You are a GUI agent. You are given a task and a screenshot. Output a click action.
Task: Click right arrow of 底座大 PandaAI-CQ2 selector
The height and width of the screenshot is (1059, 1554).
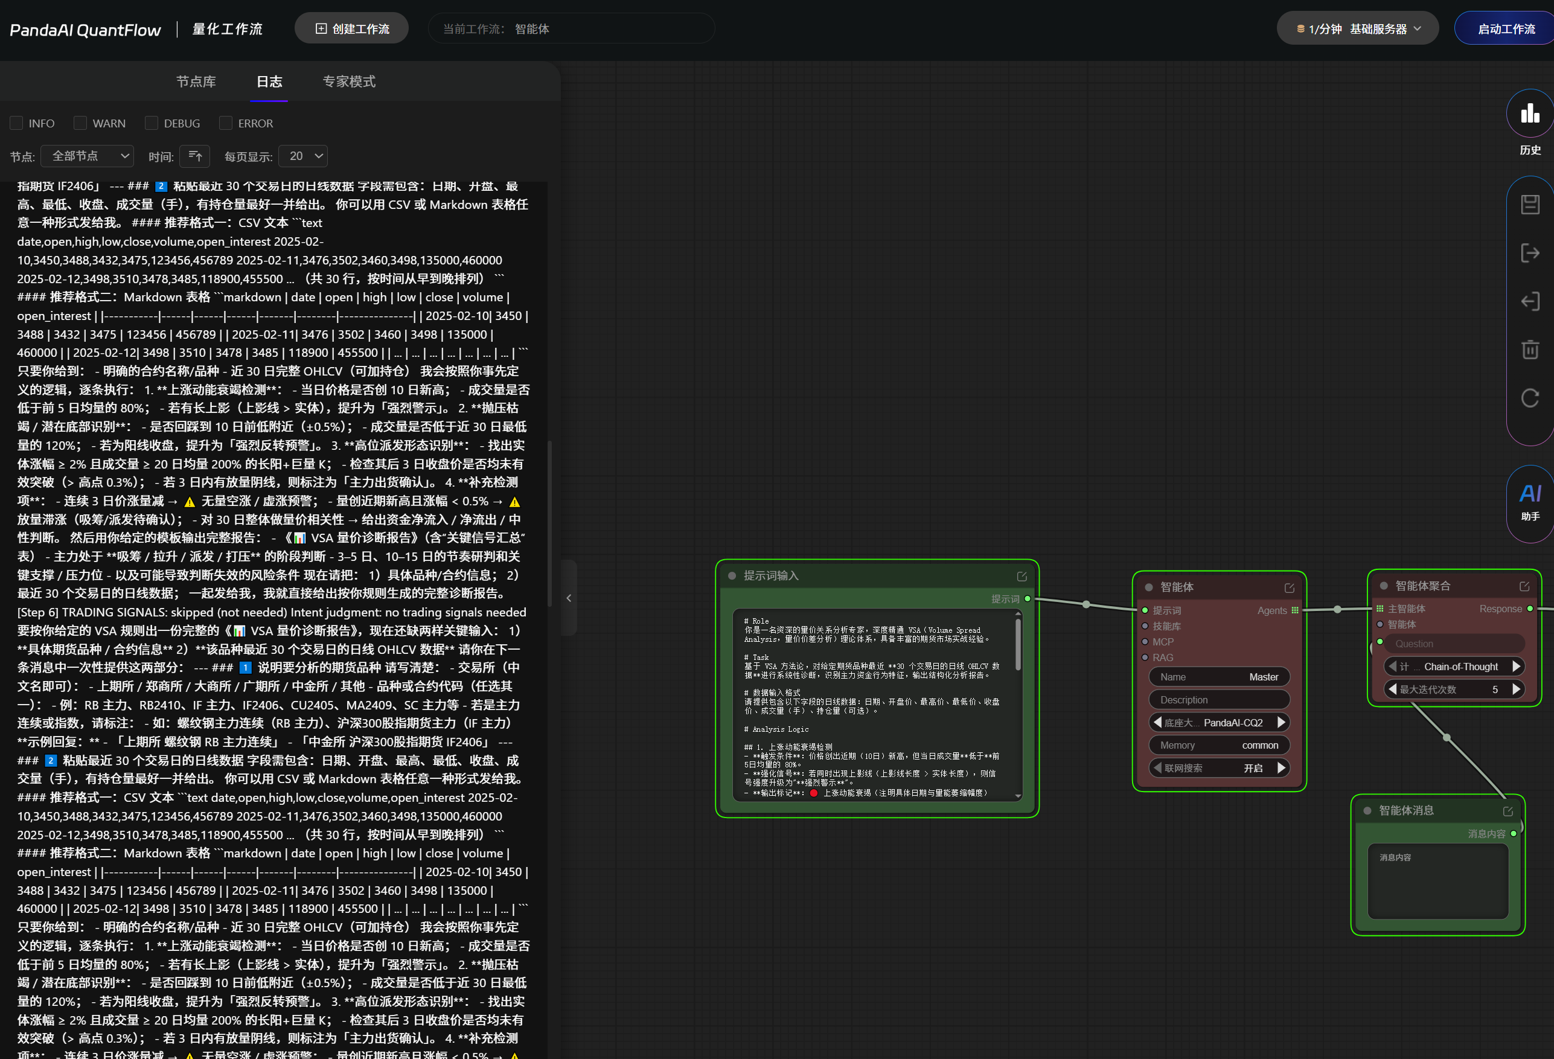point(1281,722)
